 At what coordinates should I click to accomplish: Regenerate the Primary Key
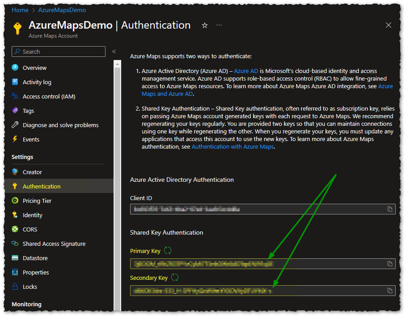pyautogui.click(x=168, y=250)
